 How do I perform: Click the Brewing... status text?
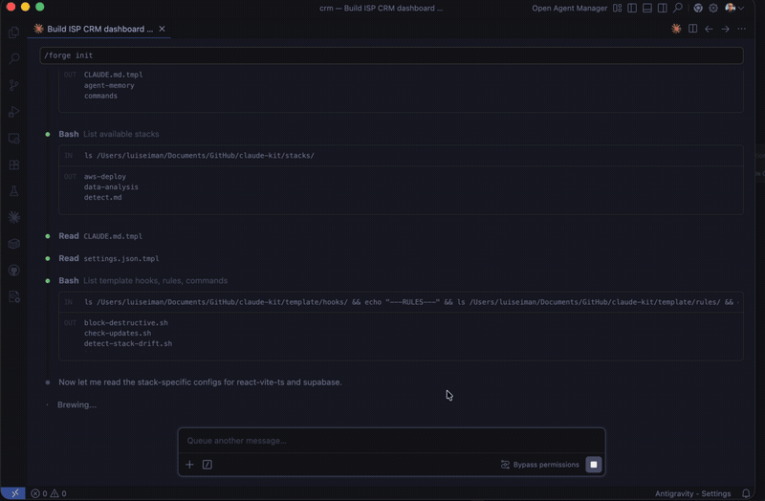point(77,404)
